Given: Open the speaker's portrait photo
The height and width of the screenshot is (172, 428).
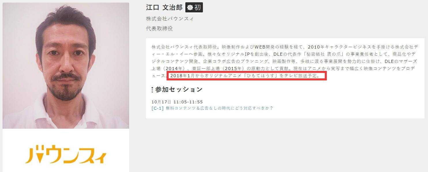Looking at the screenshot, I should pyautogui.click(x=66, y=66).
